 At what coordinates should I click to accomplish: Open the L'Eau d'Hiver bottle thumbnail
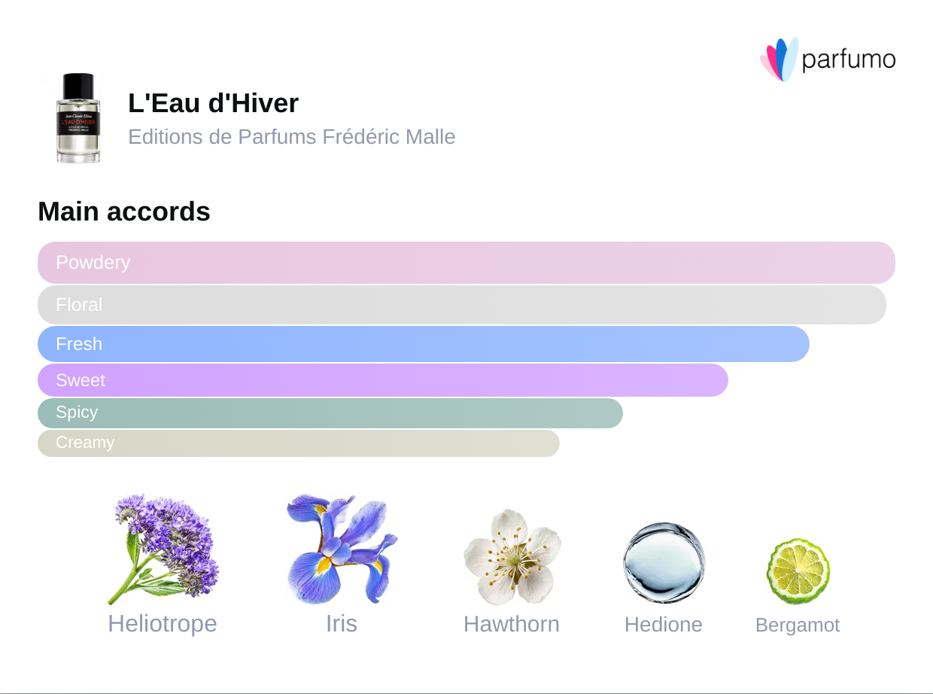click(78, 118)
